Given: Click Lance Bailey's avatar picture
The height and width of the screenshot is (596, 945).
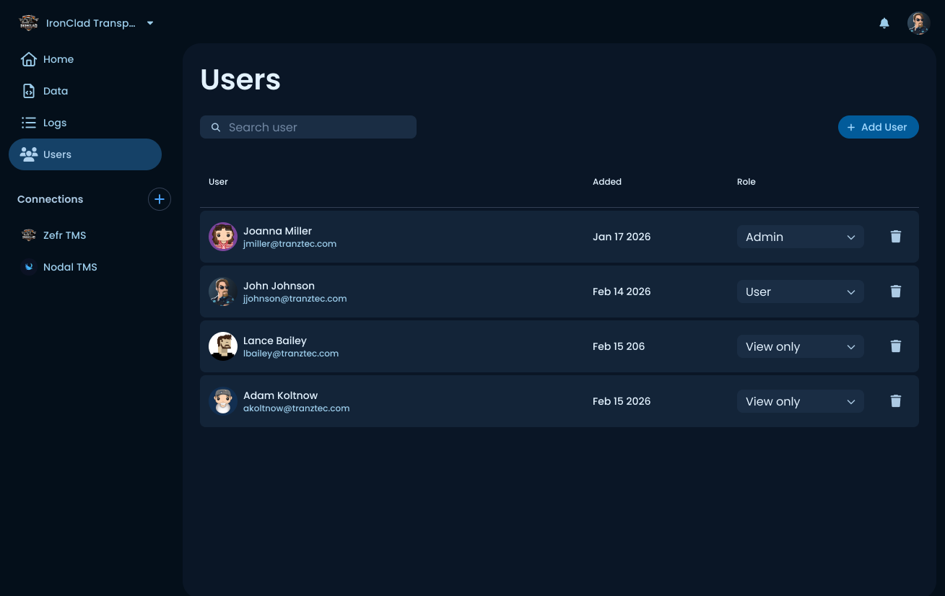Looking at the screenshot, I should [x=223, y=346].
